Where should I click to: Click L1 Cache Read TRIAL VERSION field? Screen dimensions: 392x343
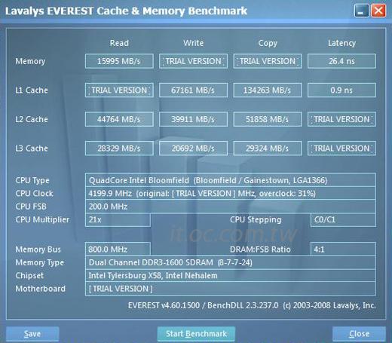coord(119,90)
